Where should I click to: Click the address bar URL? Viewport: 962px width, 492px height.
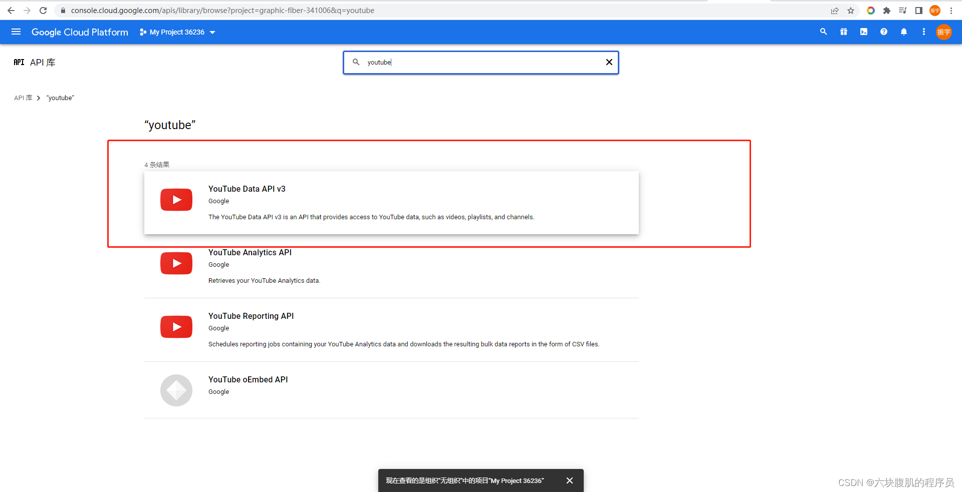(222, 11)
